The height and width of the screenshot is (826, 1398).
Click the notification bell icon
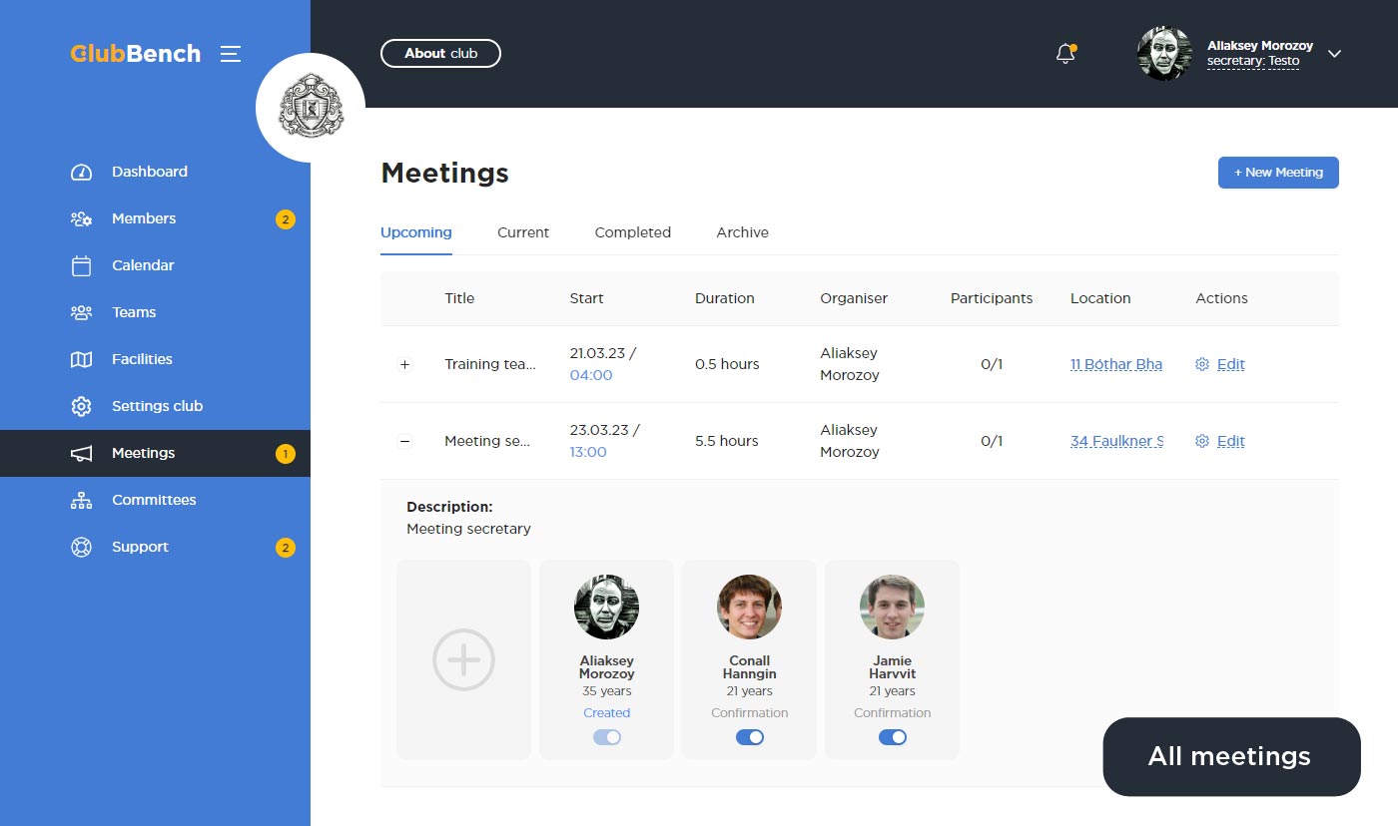(1065, 54)
